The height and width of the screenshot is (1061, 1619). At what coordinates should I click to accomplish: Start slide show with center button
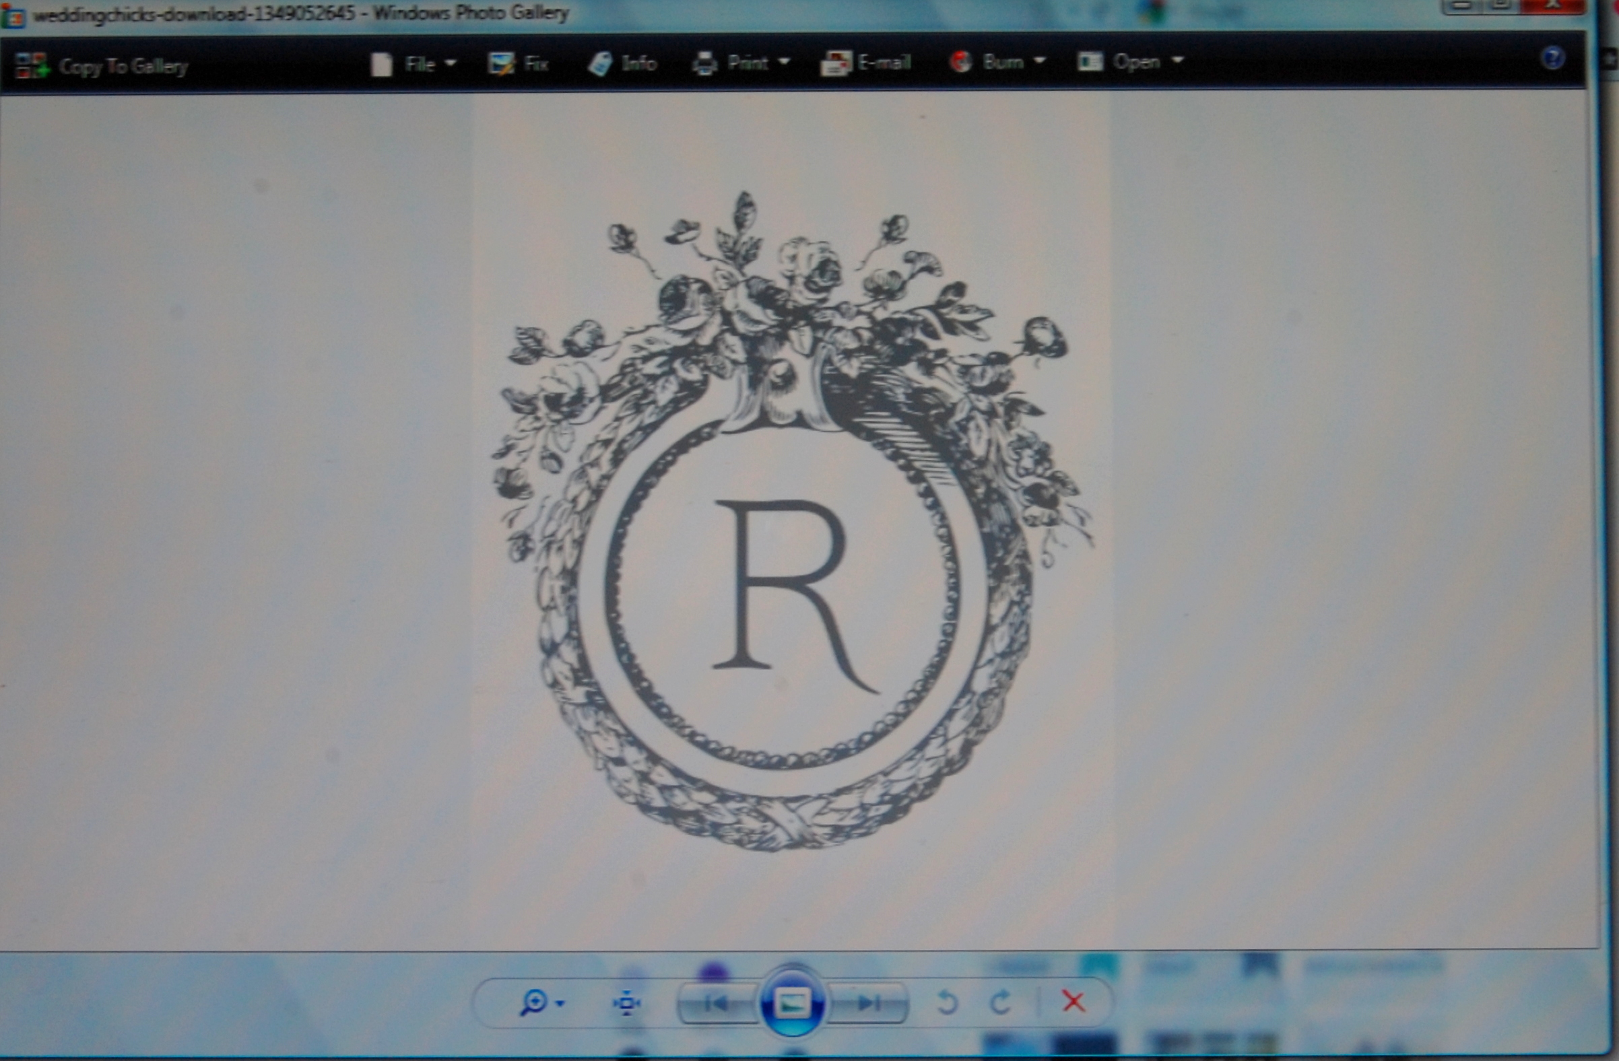pos(793,1003)
